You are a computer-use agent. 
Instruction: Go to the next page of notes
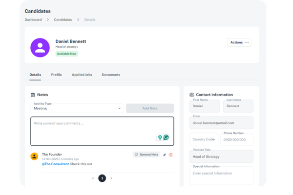click(111, 178)
